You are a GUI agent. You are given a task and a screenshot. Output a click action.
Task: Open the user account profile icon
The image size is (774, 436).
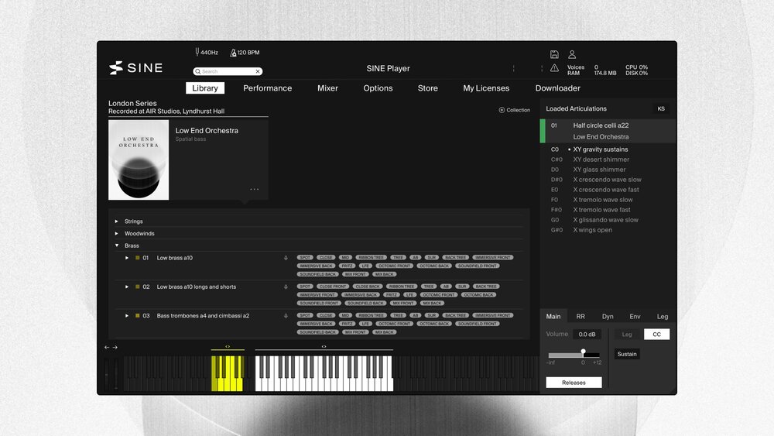pyautogui.click(x=572, y=54)
